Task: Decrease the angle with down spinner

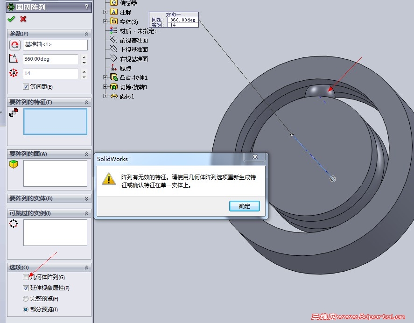Action: click(84, 63)
